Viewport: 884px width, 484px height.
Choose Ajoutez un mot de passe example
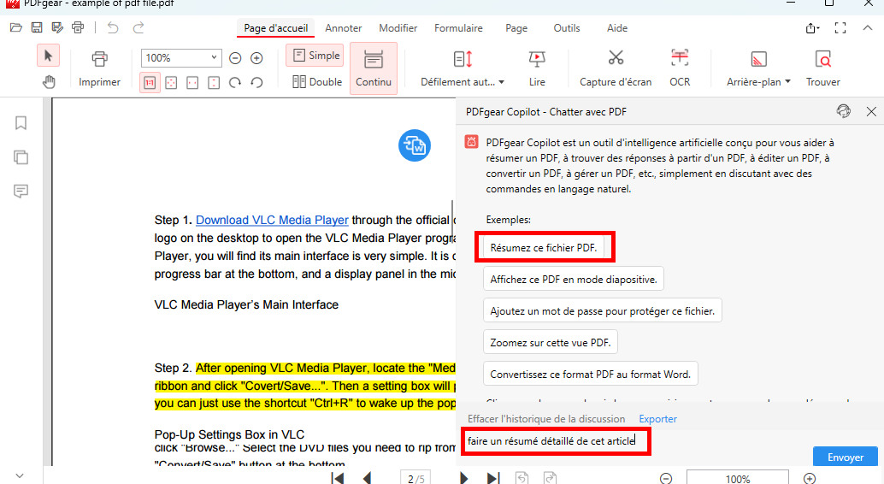pos(602,310)
